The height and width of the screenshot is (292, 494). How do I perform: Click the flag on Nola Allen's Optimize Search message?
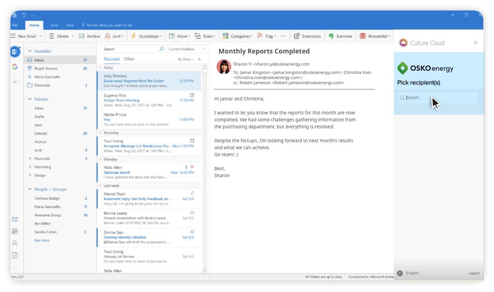point(192,167)
